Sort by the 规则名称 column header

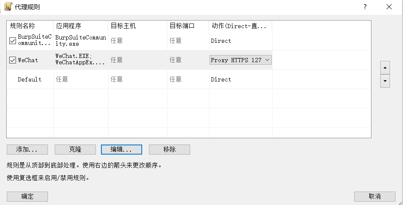point(30,26)
